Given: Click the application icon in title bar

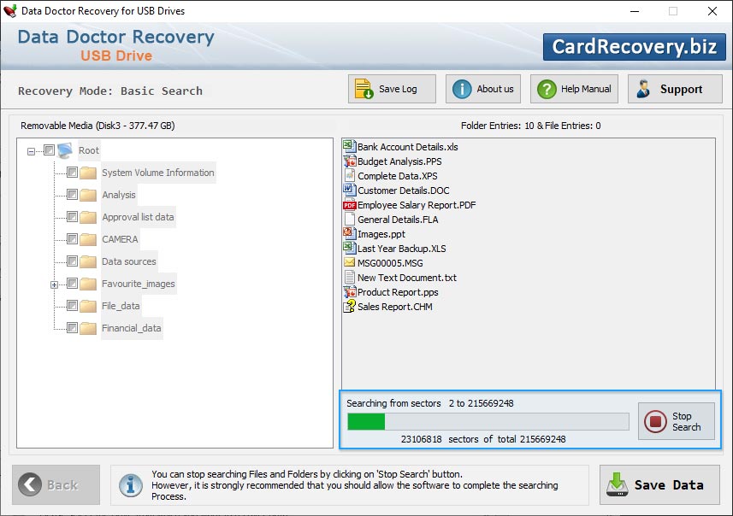Looking at the screenshot, I should [x=9, y=11].
